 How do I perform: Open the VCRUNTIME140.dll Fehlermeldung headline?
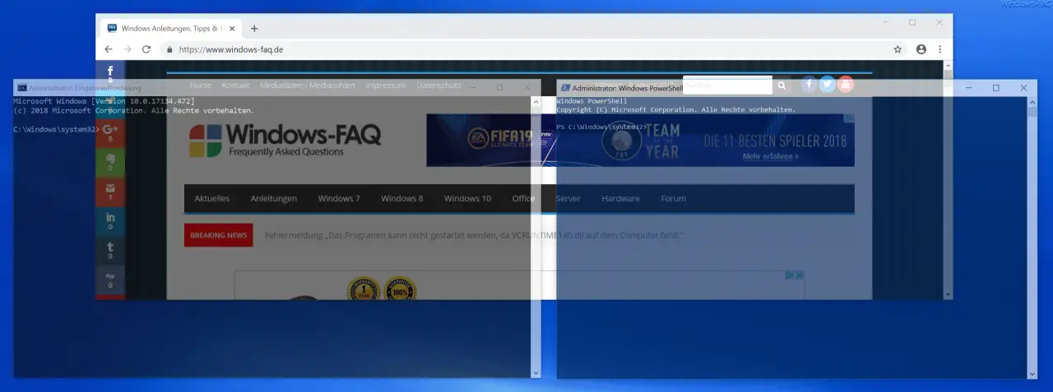[x=474, y=236]
